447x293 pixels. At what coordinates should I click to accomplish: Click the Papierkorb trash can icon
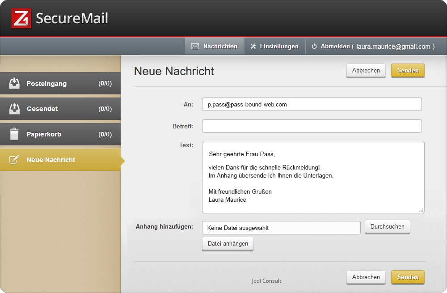14,134
